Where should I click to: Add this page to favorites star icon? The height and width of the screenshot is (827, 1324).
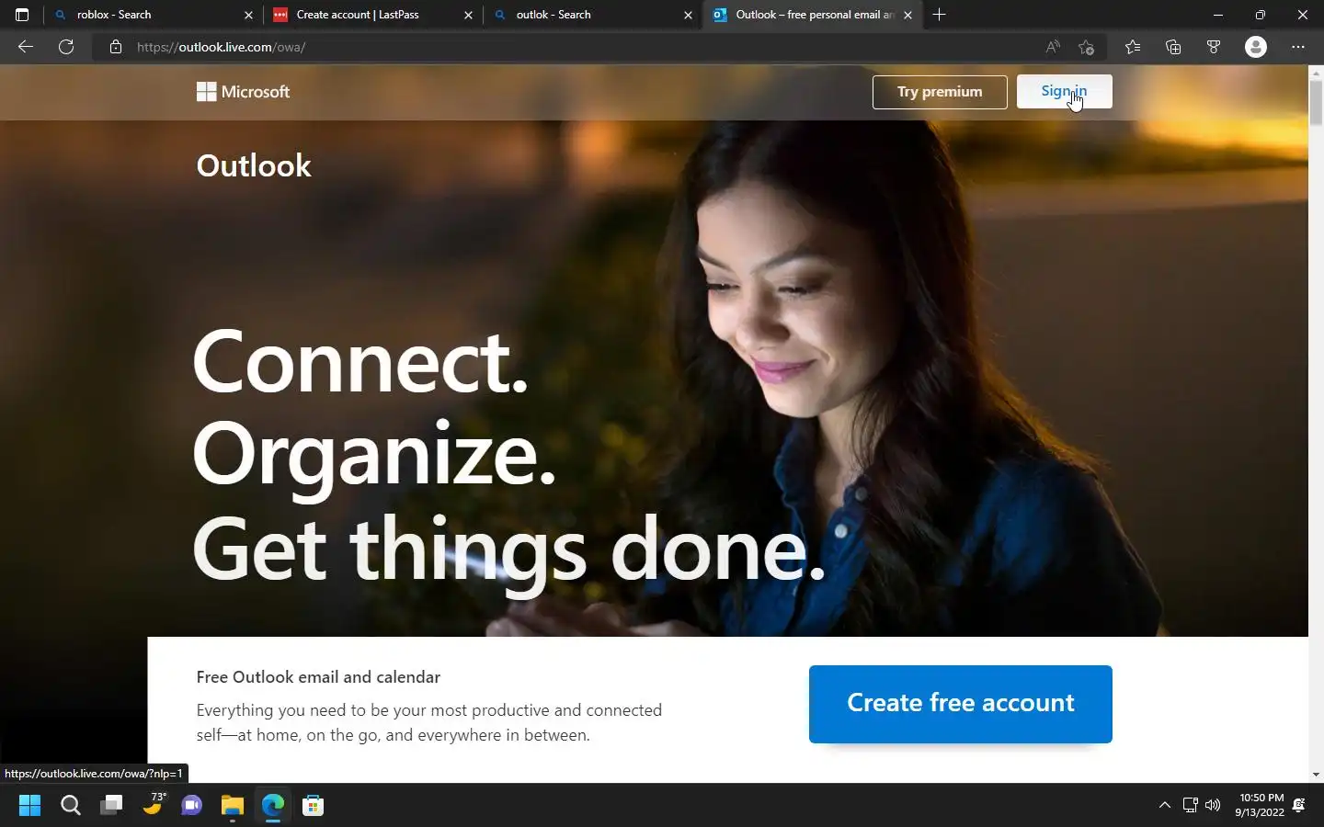tap(1087, 47)
